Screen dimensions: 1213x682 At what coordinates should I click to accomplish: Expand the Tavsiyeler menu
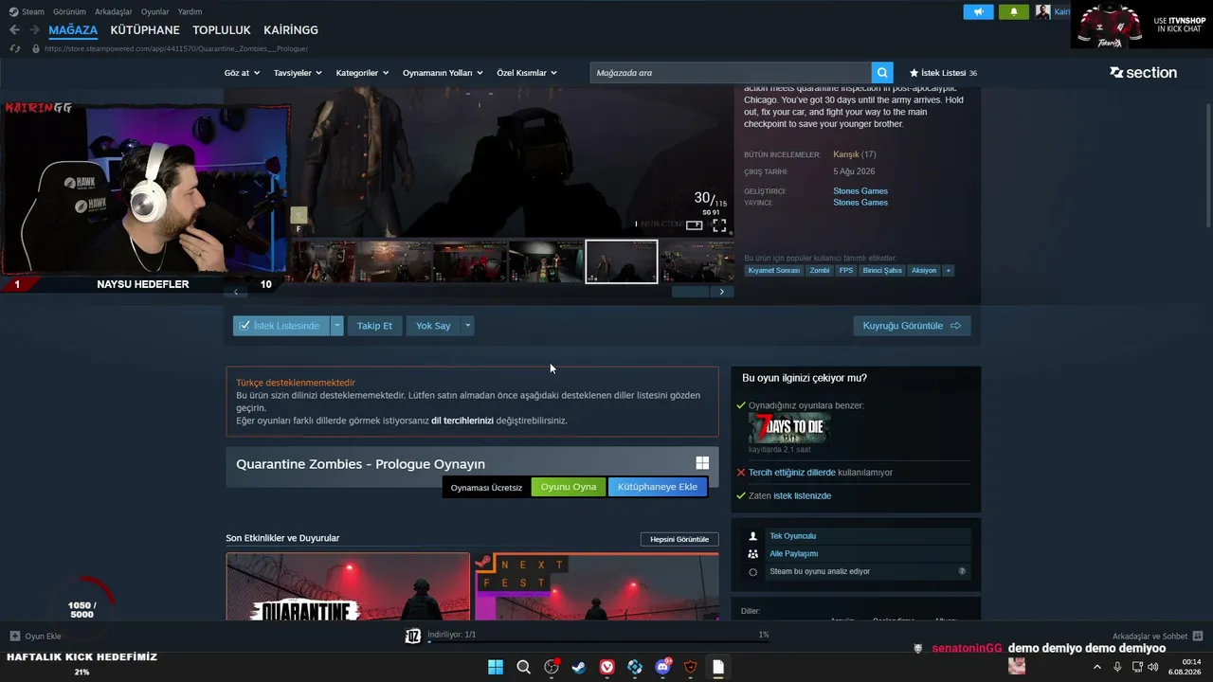click(298, 73)
